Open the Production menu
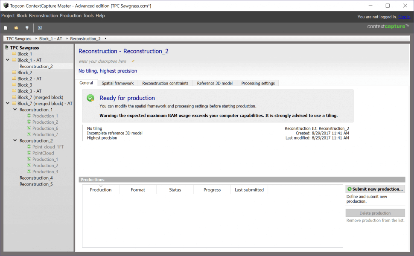This screenshot has height=256, width=414. (70, 15)
